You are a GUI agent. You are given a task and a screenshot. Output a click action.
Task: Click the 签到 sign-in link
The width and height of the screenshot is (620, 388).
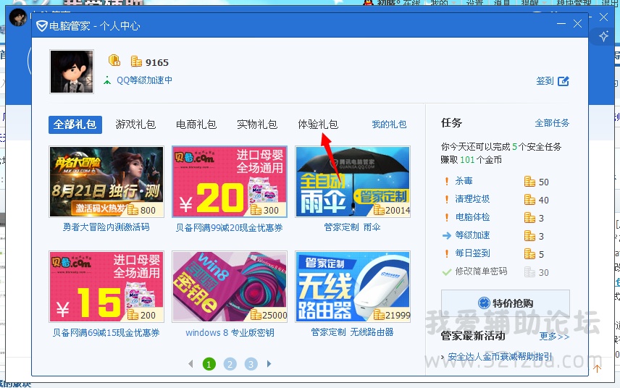click(545, 81)
